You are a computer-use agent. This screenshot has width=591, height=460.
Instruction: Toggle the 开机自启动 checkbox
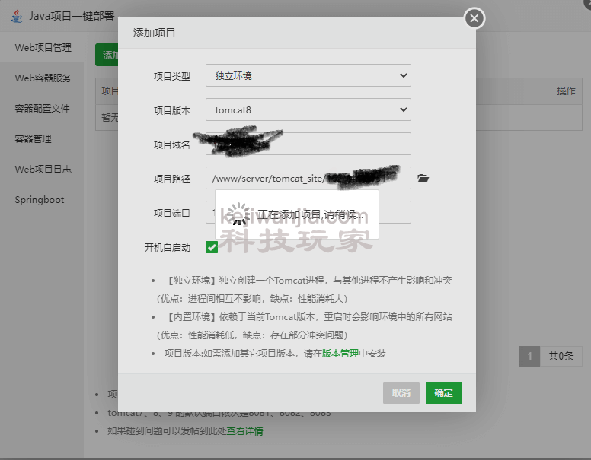(x=212, y=247)
